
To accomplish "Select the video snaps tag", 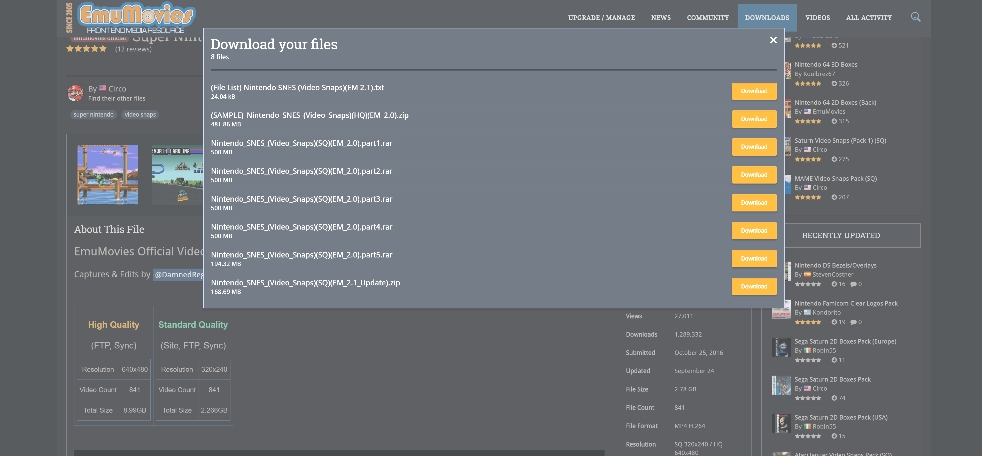I will tap(140, 115).
